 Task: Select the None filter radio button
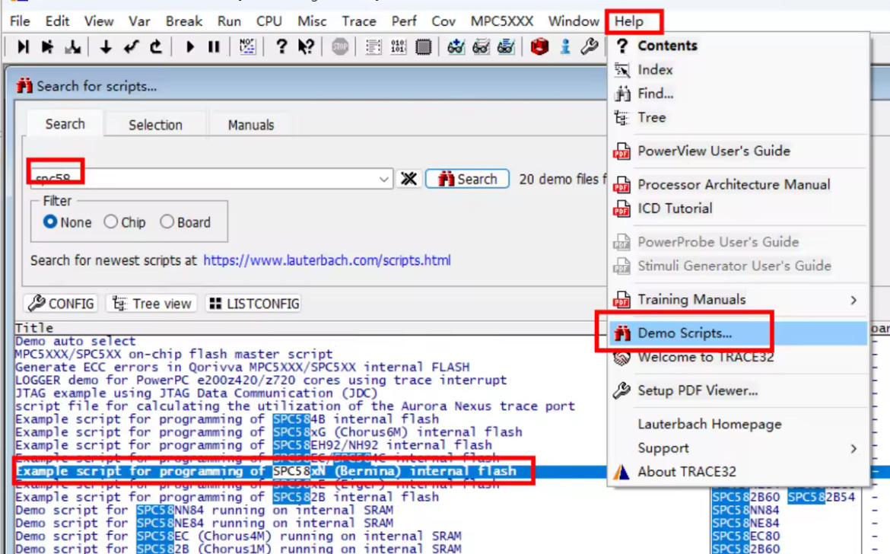pyautogui.click(x=50, y=222)
